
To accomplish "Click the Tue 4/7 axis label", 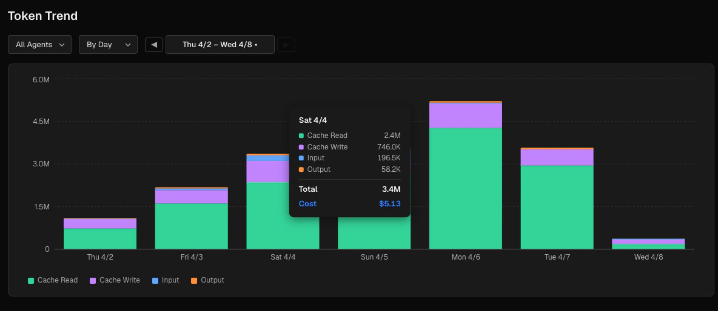I will click(x=557, y=257).
